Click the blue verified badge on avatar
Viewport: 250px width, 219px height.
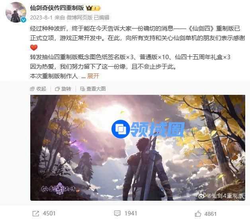(x=23, y=20)
